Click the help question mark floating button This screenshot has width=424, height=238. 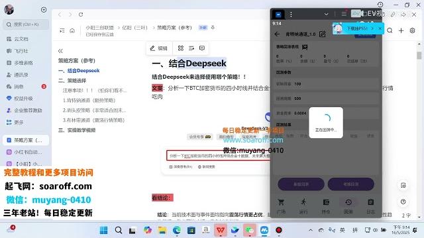[403, 202]
